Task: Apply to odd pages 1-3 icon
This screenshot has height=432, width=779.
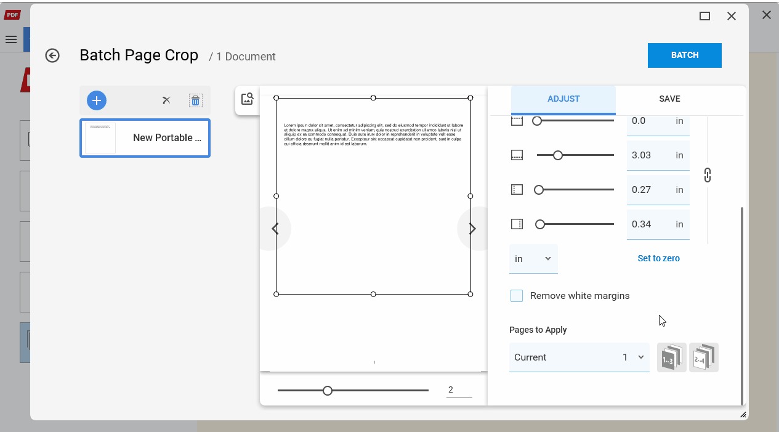Action: click(x=672, y=357)
